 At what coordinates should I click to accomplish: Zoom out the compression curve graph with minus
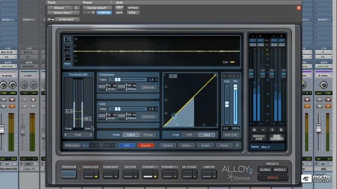tap(171, 76)
